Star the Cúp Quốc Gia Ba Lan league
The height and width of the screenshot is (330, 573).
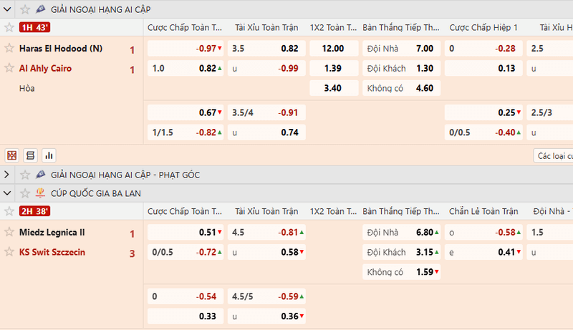click(25, 193)
